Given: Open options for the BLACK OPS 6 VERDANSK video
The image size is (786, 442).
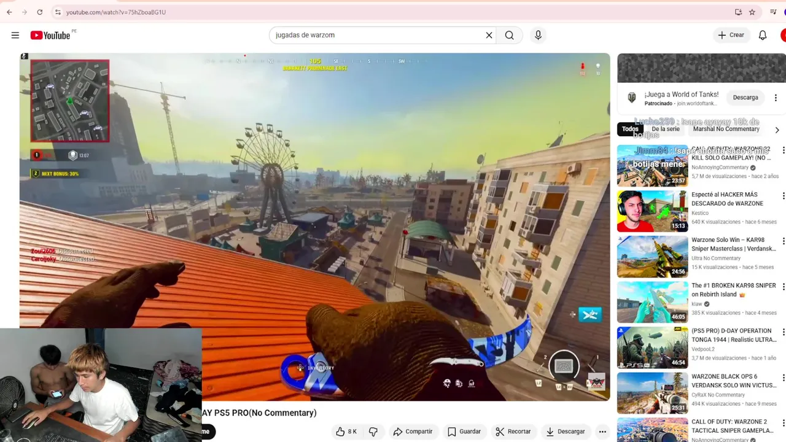Looking at the screenshot, I should point(783,378).
